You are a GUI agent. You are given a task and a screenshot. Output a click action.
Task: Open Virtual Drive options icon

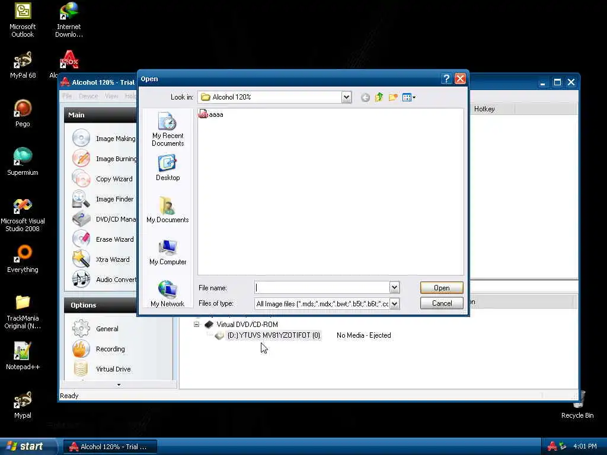click(x=81, y=369)
